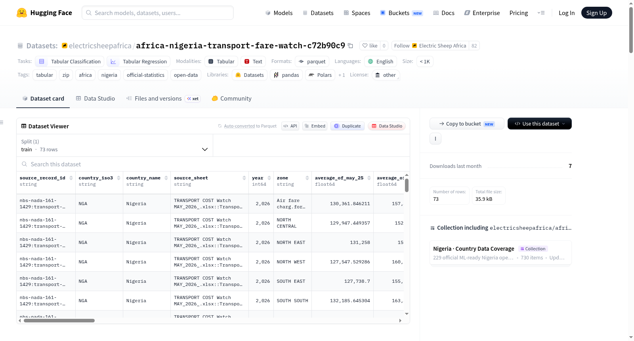Click the 'SOUTH SOUTH' zone cell
This screenshot has height=341, width=634.
[292, 301]
